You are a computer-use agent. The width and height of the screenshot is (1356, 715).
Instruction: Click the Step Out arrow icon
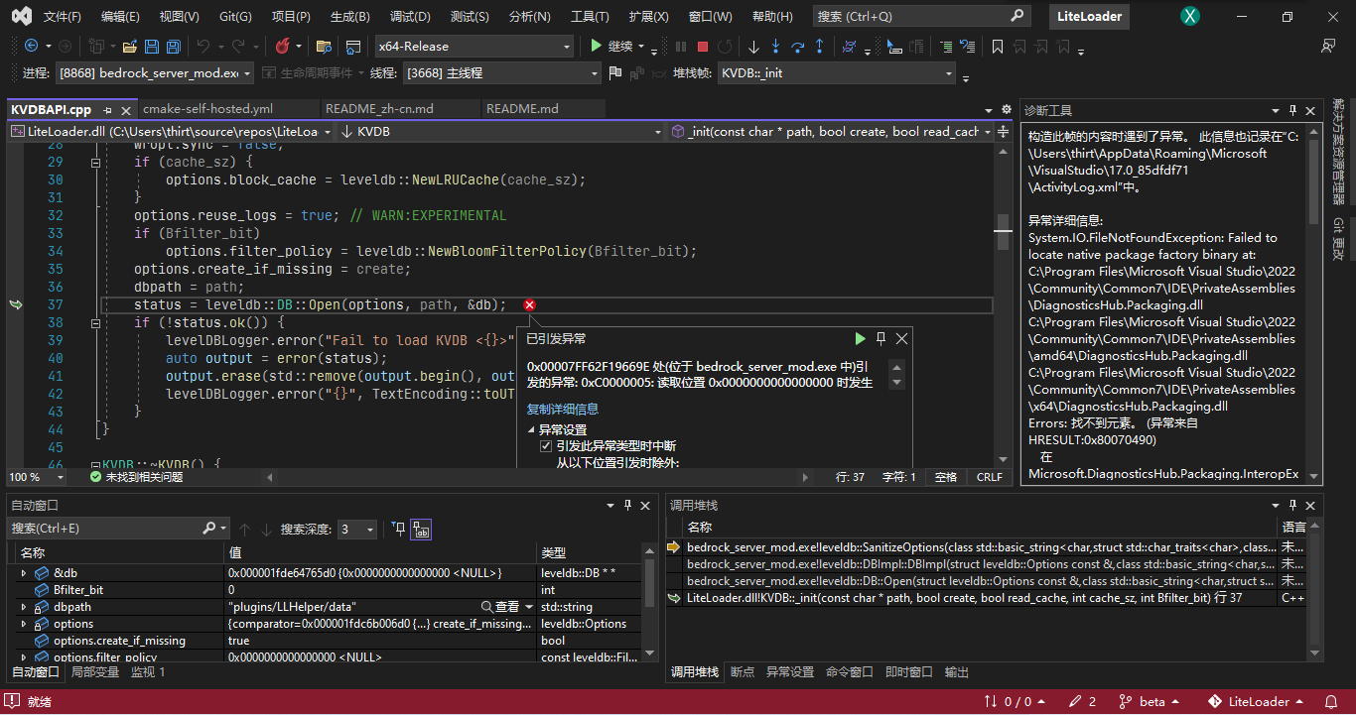(x=819, y=46)
